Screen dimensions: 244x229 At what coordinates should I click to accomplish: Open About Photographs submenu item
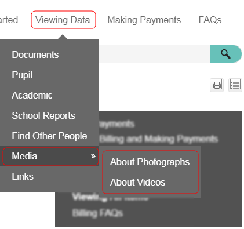pyautogui.click(x=150, y=162)
